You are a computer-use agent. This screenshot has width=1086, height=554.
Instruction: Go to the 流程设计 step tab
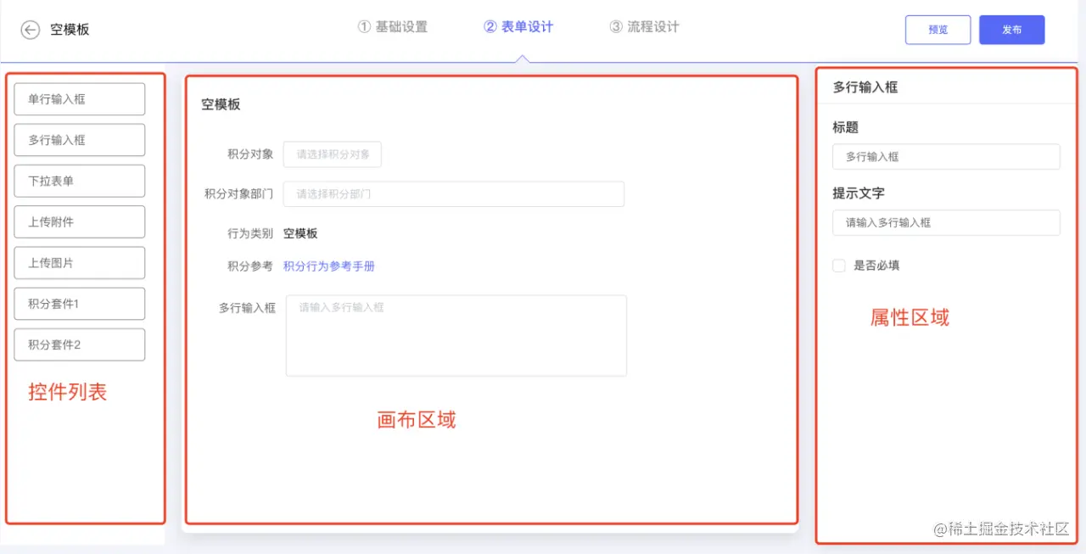pos(644,26)
